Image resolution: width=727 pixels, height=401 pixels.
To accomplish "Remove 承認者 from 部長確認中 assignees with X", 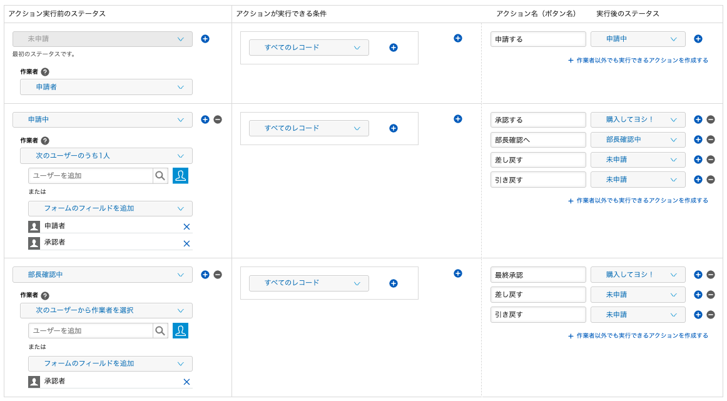I will point(186,382).
